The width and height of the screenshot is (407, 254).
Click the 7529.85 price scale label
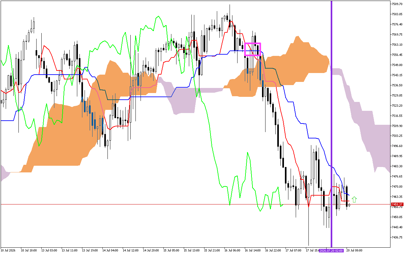[397, 96]
